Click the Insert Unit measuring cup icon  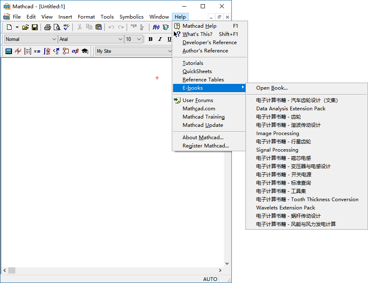click(166, 27)
